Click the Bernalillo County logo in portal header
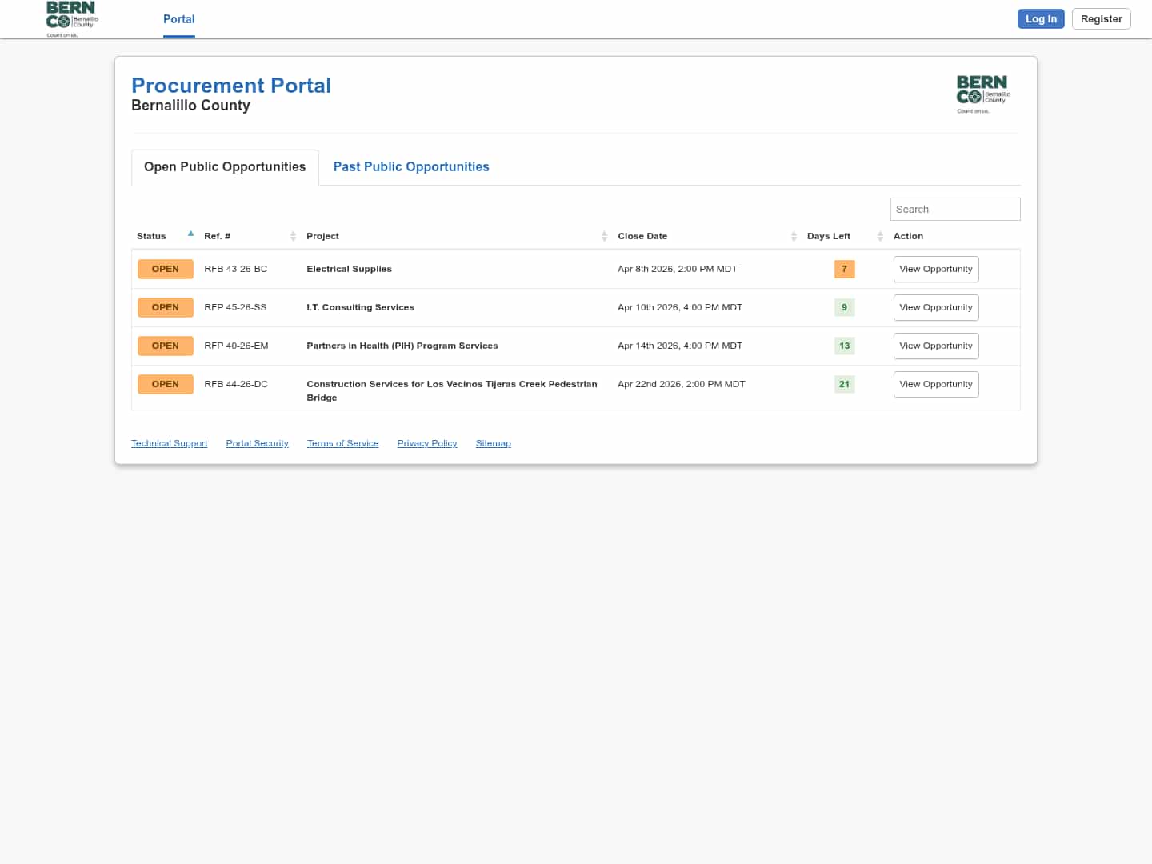1152x864 pixels. [x=983, y=94]
